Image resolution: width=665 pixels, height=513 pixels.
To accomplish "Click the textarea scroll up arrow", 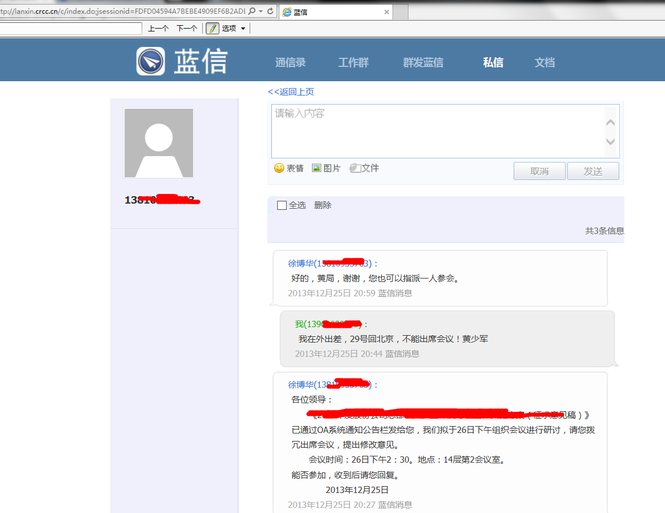I will (611, 122).
